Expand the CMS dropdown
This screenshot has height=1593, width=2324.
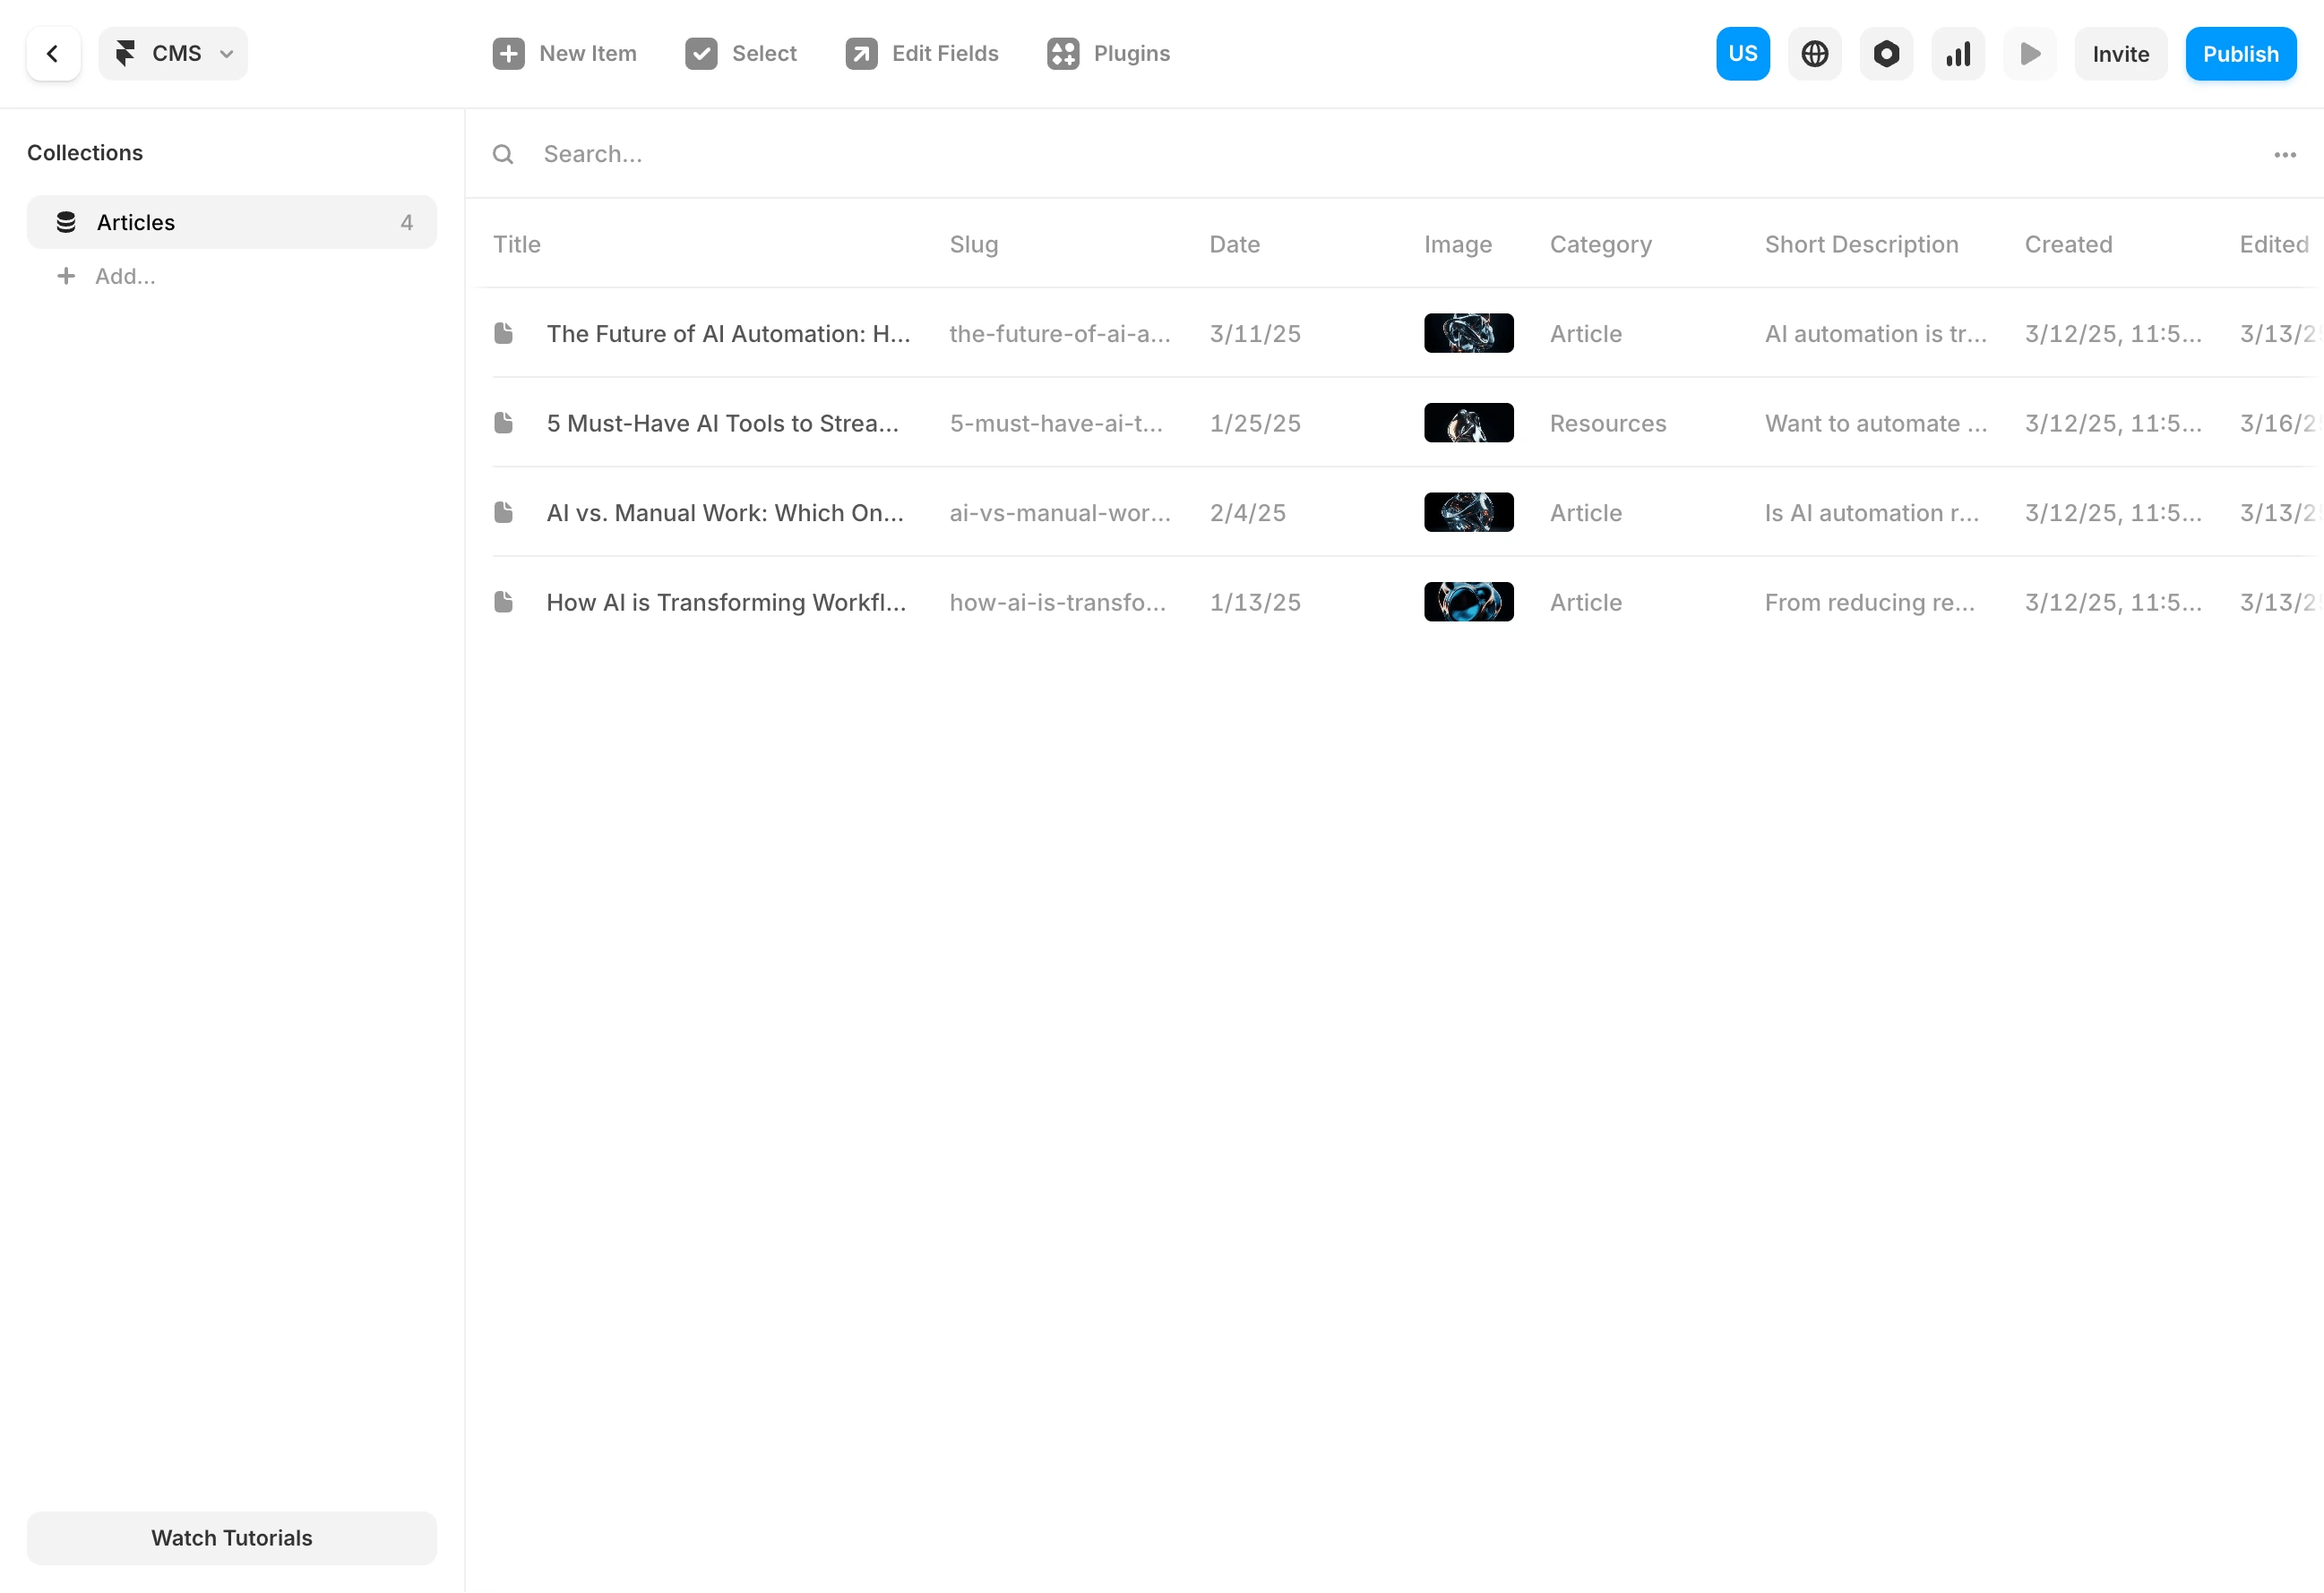click(172, 53)
